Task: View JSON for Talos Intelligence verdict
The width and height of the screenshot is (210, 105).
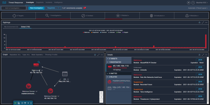Action: pyautogui.click(x=200, y=89)
